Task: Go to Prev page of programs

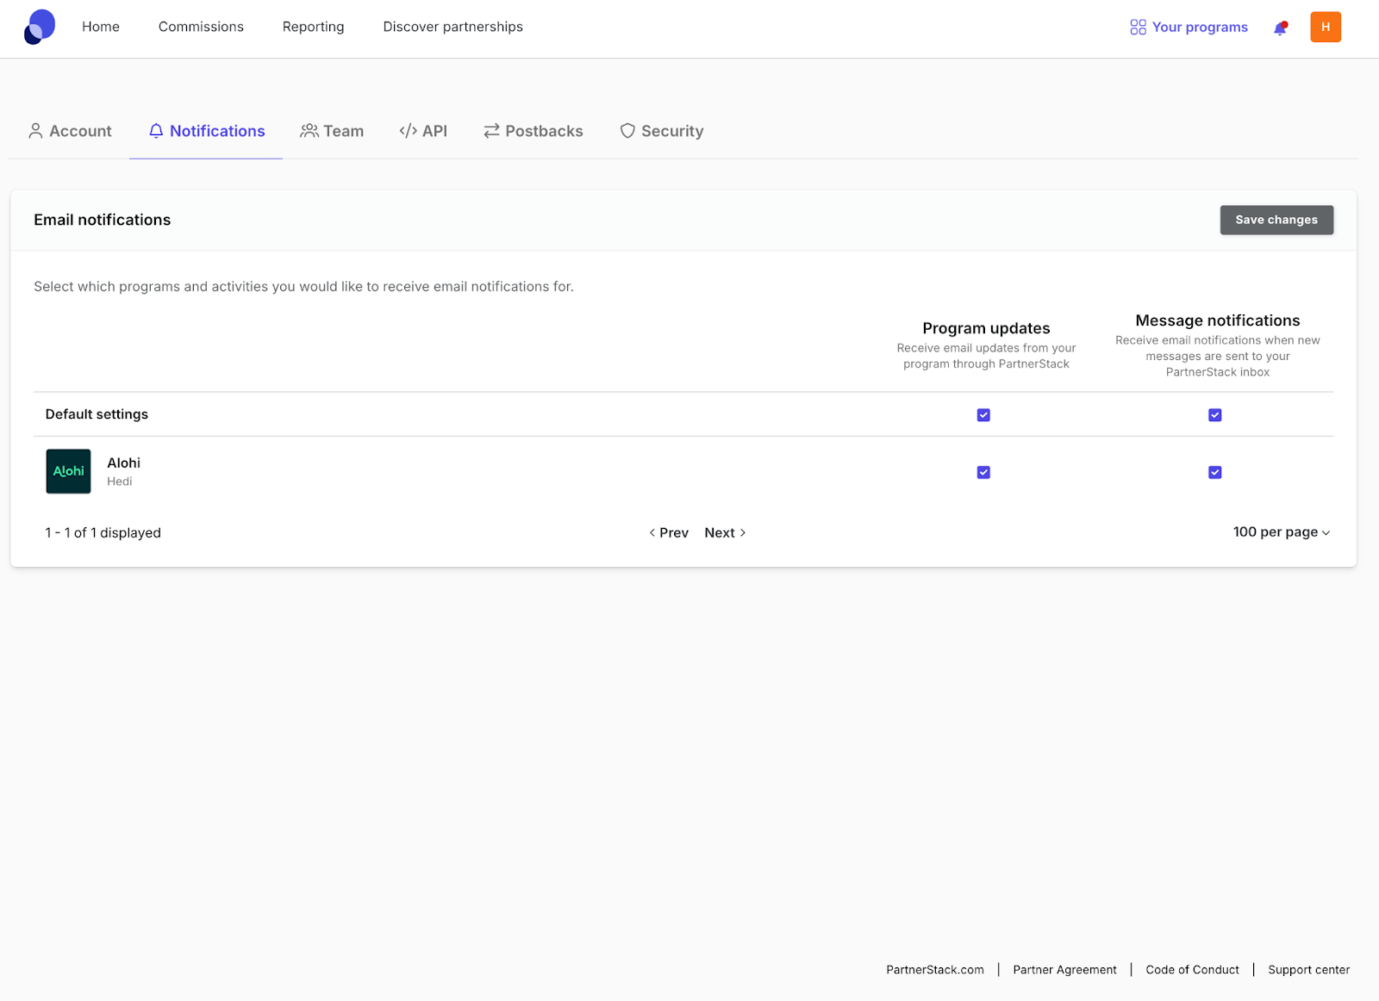Action: [669, 533]
